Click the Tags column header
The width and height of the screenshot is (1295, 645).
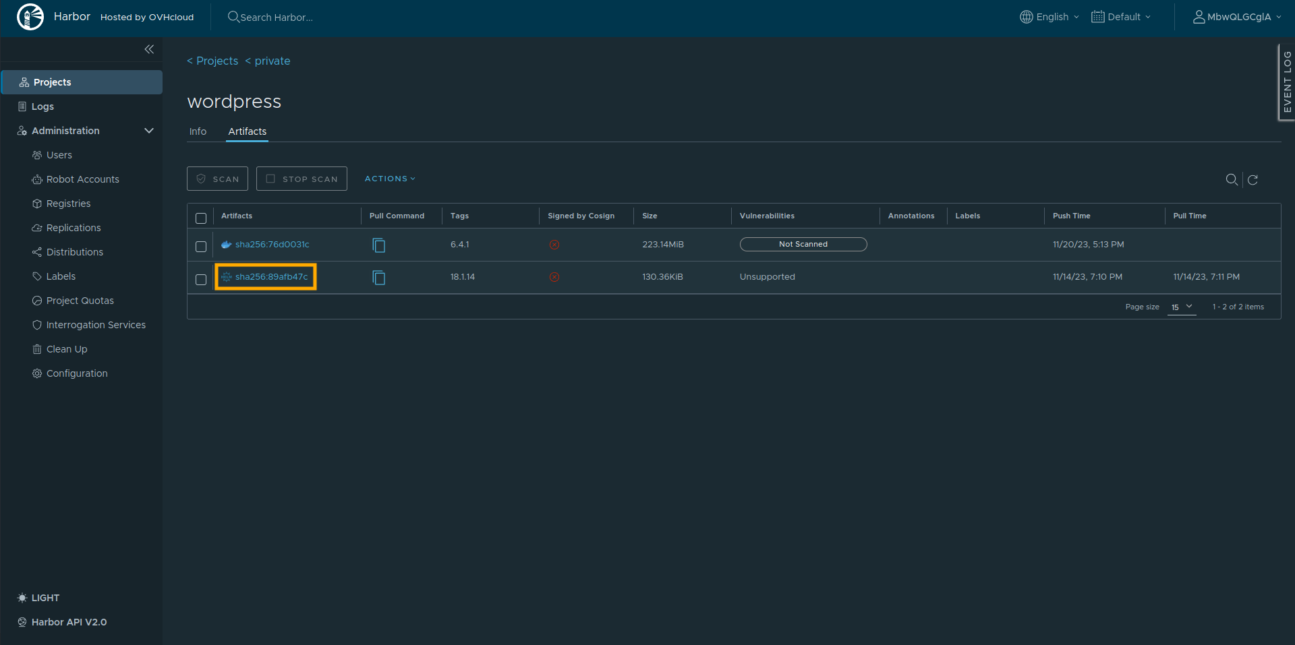pos(459,216)
